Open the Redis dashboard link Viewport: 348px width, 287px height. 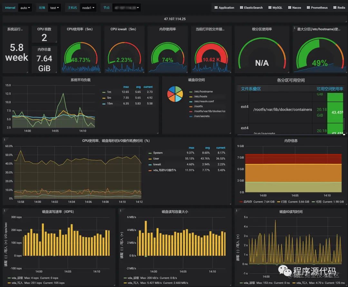pyautogui.click(x=339, y=7)
